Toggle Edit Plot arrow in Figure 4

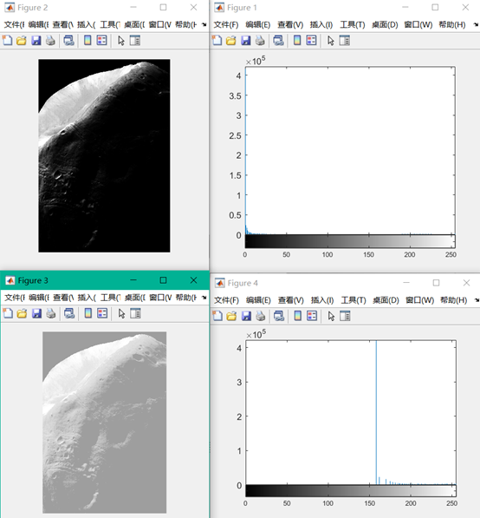(x=331, y=316)
